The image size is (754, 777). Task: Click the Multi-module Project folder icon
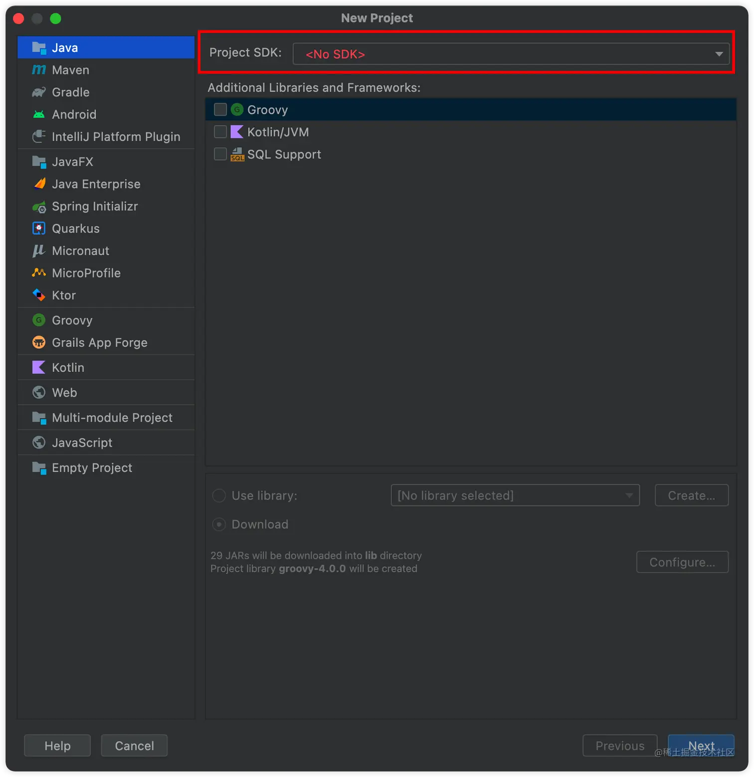point(39,418)
